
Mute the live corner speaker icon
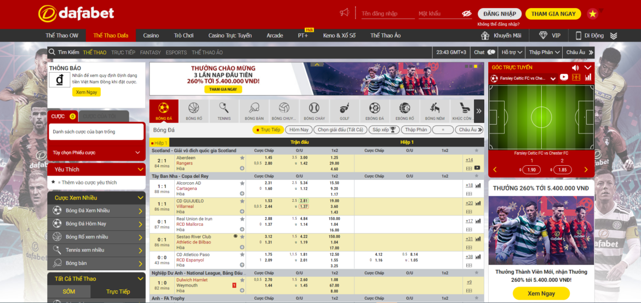click(575, 68)
